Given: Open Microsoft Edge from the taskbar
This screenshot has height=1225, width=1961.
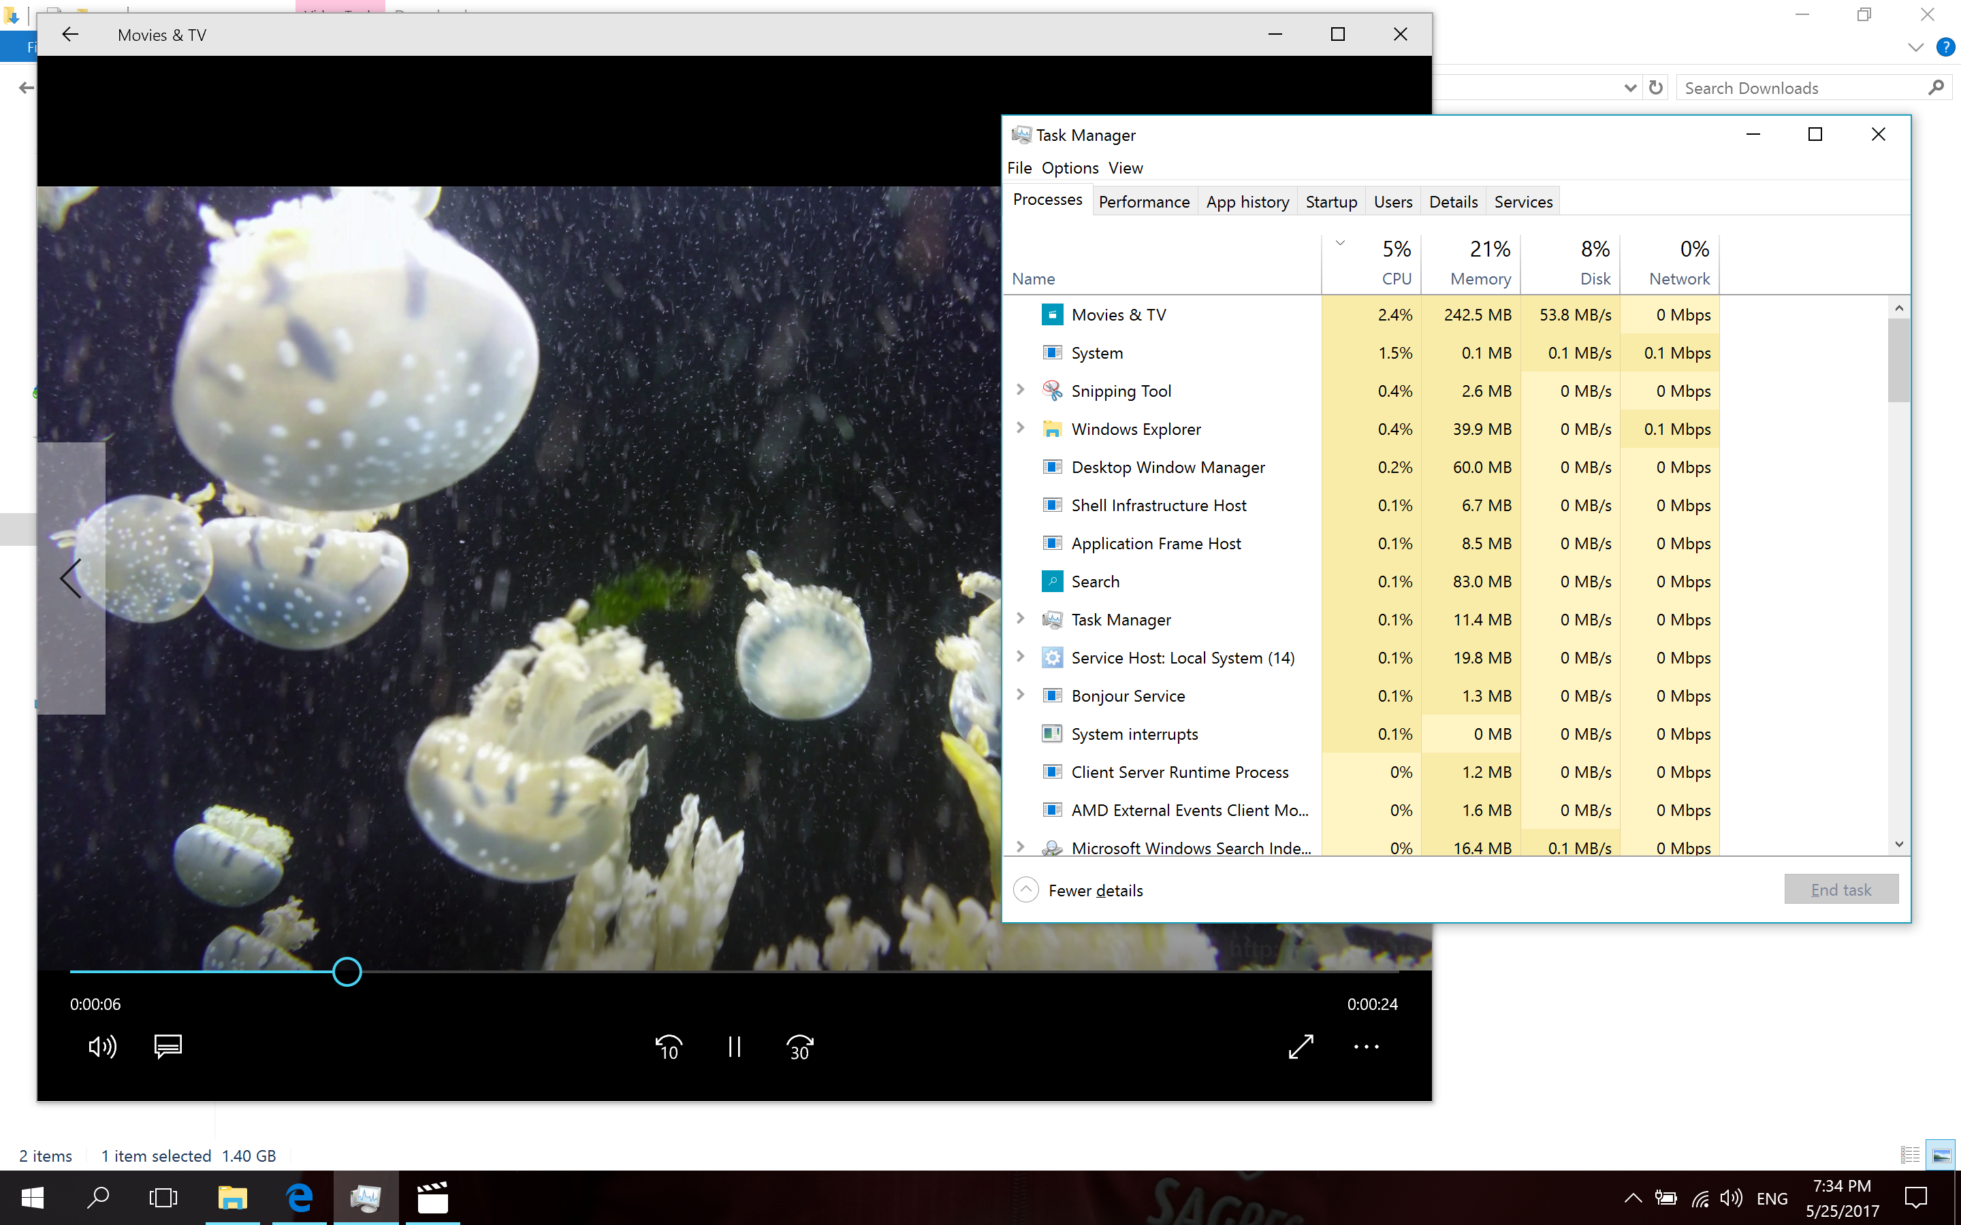Looking at the screenshot, I should 300,1198.
